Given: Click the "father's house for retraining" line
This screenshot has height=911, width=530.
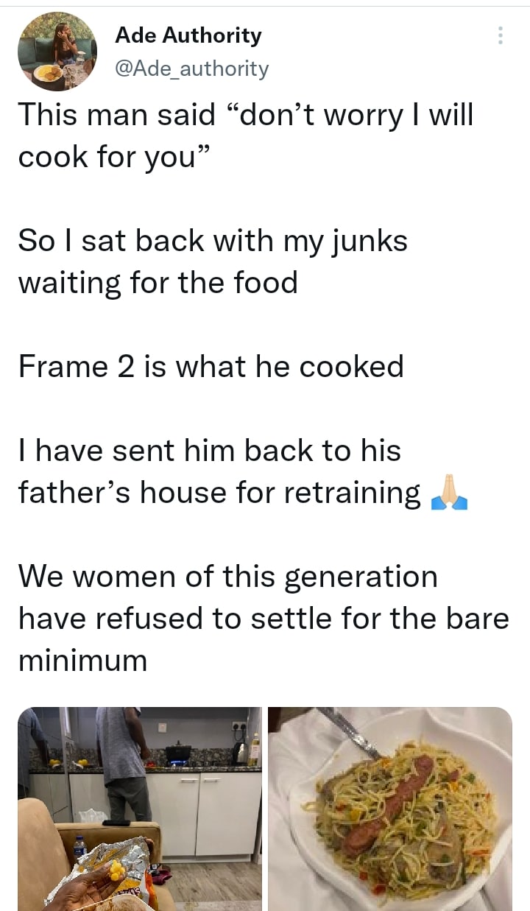Looking at the screenshot, I should click(219, 492).
